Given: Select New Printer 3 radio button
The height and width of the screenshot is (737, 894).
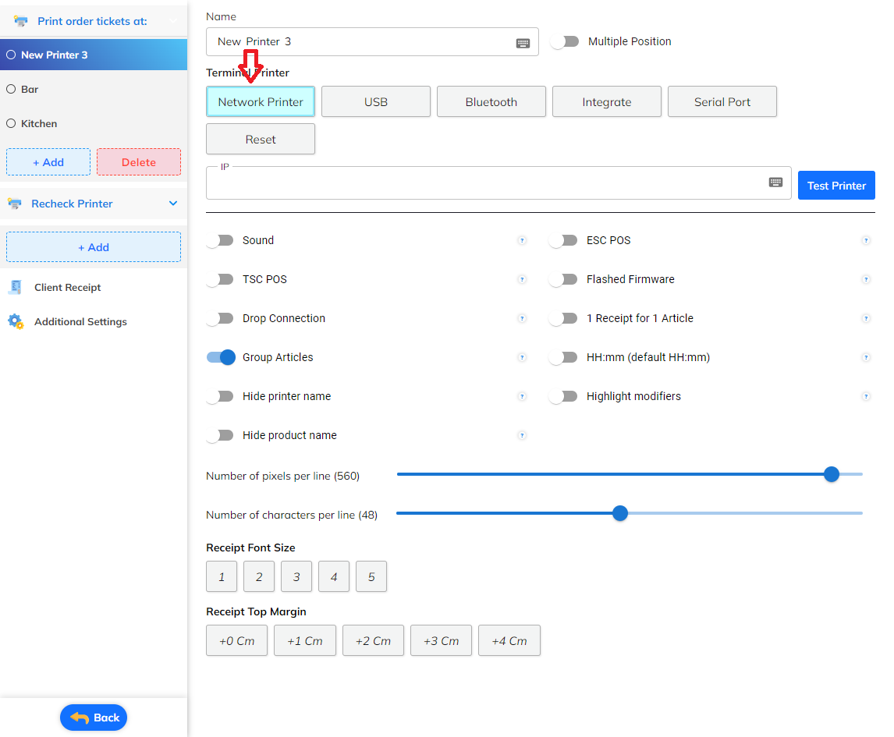Looking at the screenshot, I should 11,55.
